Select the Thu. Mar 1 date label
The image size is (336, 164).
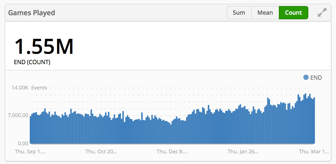tap(313, 151)
